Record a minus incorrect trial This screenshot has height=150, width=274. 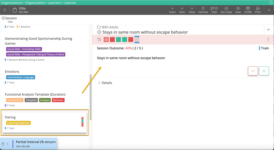point(252,71)
